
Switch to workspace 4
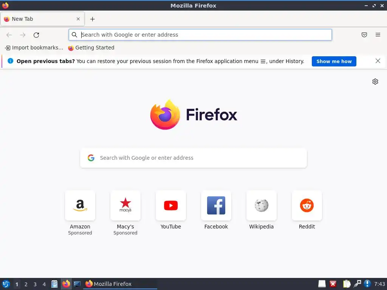pos(44,284)
